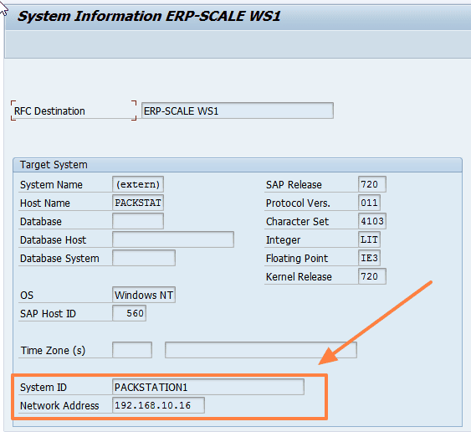
Task: Click the SAP Host ID field 560
Action: [129, 313]
